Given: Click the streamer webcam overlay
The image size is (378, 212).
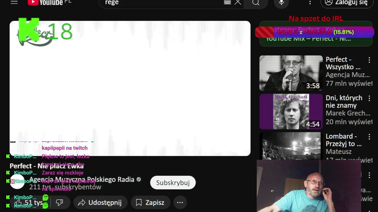Looking at the screenshot, I should tap(309, 186).
